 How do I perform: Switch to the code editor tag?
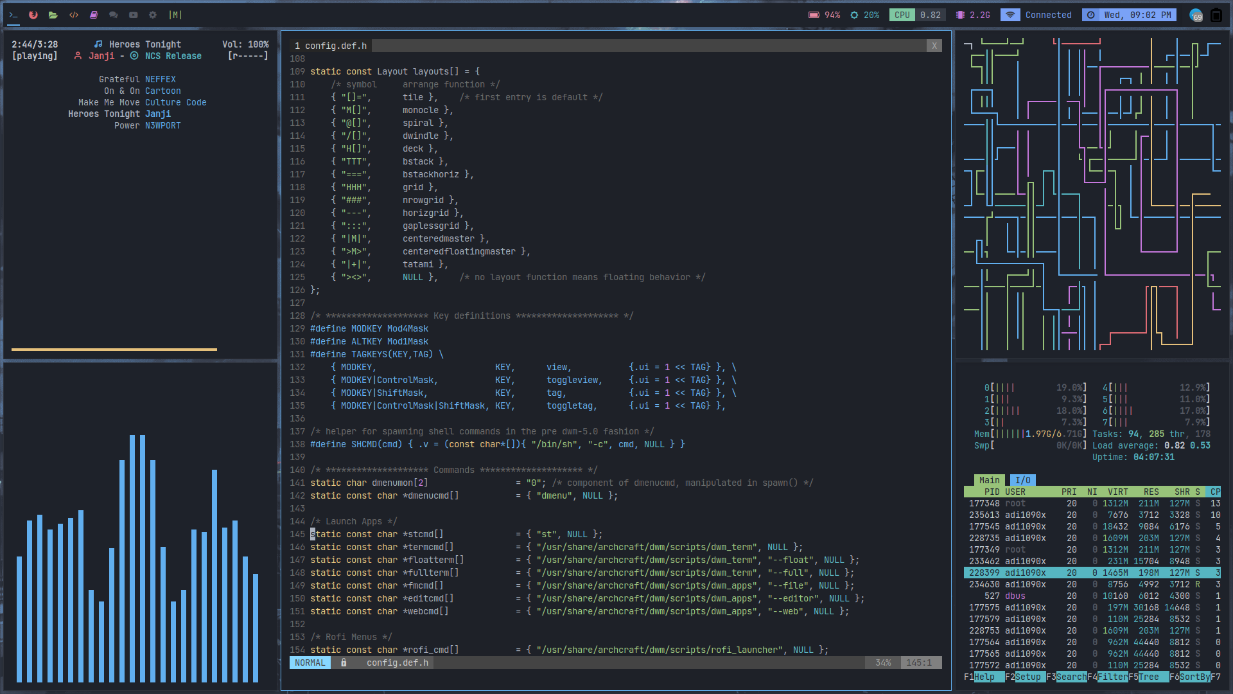[74, 15]
